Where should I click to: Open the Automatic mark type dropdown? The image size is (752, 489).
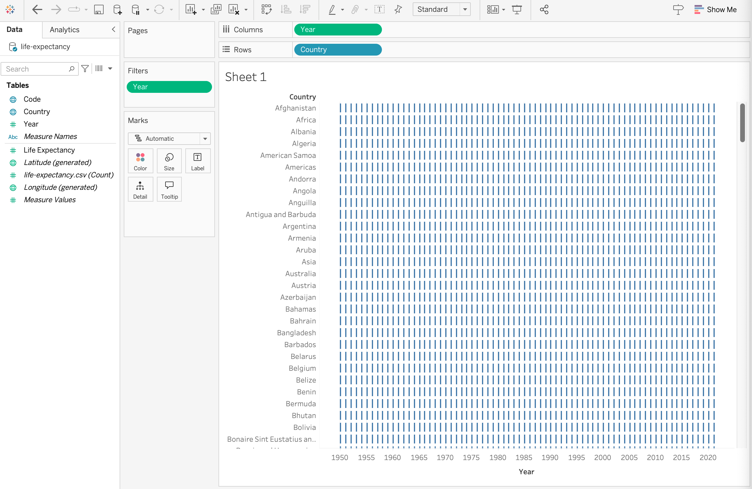tap(169, 138)
